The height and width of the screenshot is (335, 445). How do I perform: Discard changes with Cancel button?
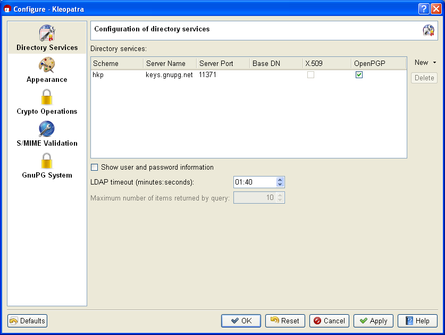click(329, 321)
